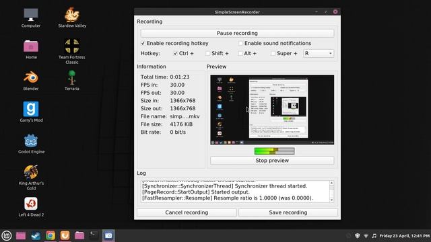Click the Resample ratio log line

(x=228, y=198)
